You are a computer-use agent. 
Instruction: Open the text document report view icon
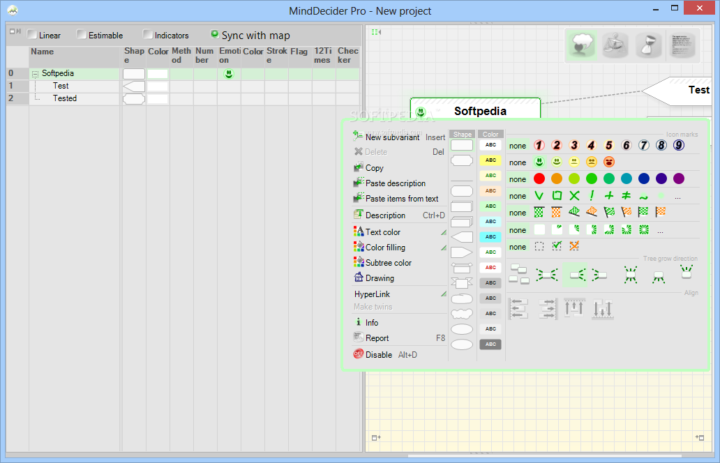point(682,45)
